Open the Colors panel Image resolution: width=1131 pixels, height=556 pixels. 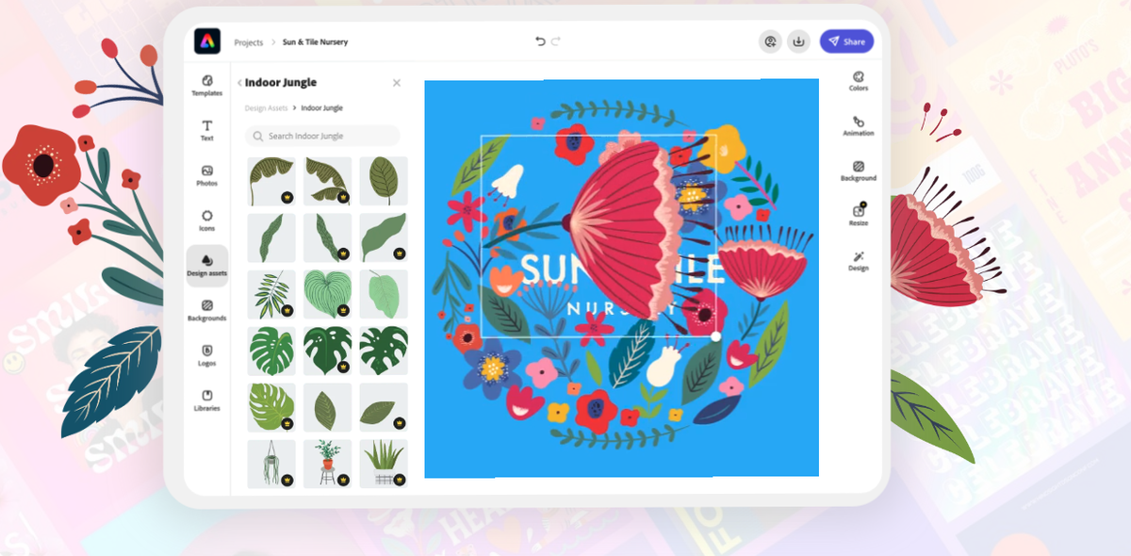click(858, 82)
